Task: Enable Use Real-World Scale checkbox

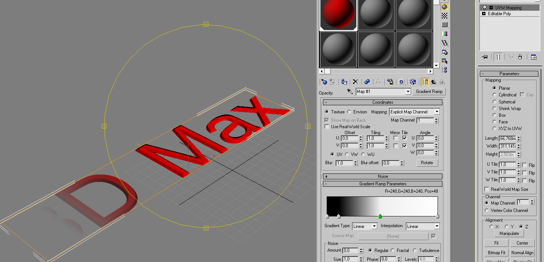Action: point(327,127)
